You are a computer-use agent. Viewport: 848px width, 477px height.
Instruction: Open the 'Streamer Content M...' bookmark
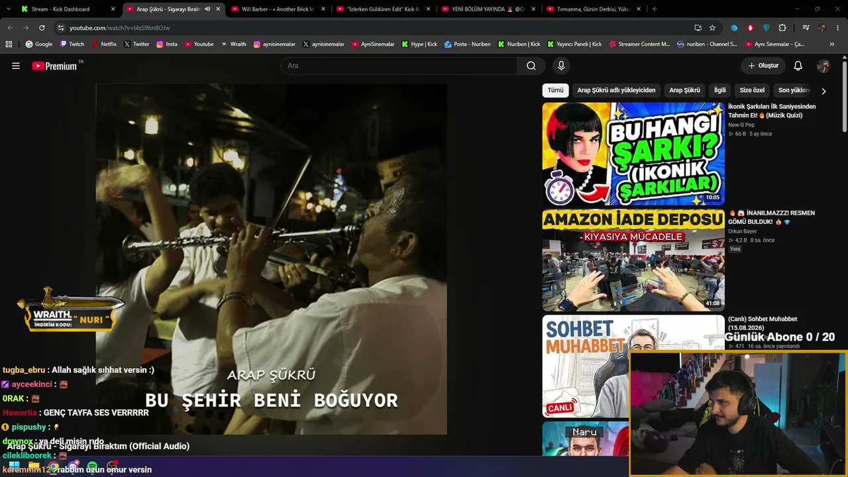pos(639,44)
